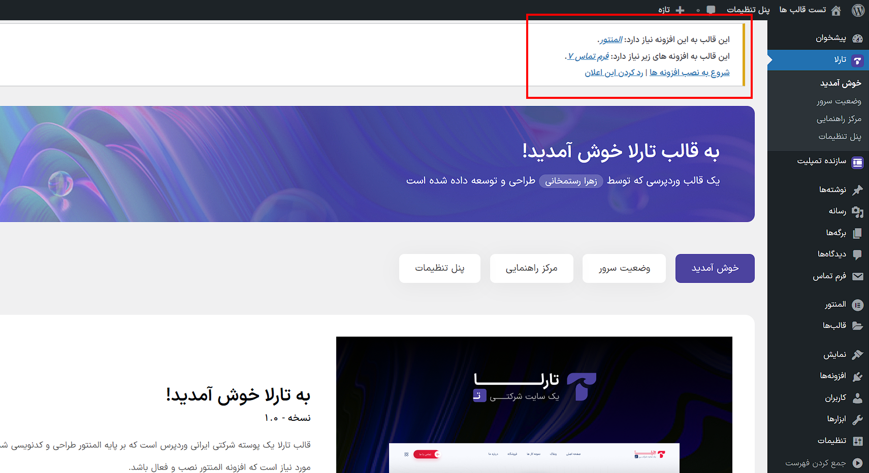Switch to the وضعیت سرور tab button
This screenshot has height=473, width=869.
click(624, 268)
